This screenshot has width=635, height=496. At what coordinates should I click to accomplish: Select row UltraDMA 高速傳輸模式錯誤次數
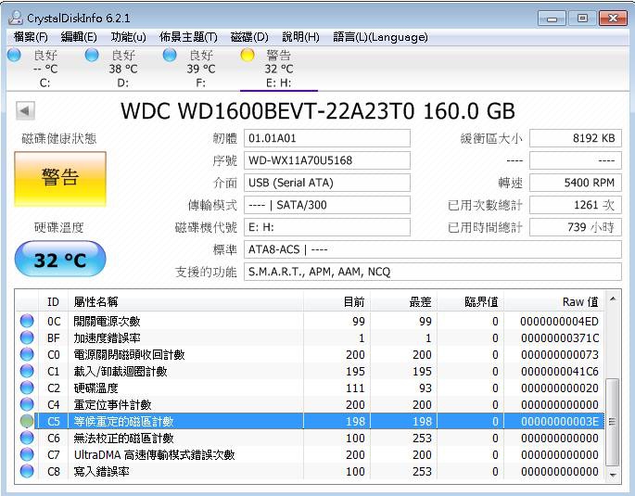pos(310,454)
